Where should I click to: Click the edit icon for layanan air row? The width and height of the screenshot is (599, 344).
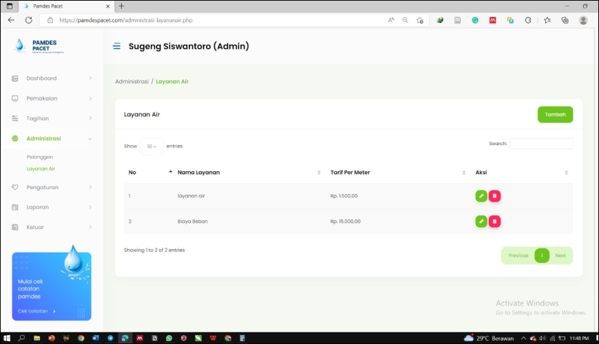point(481,196)
